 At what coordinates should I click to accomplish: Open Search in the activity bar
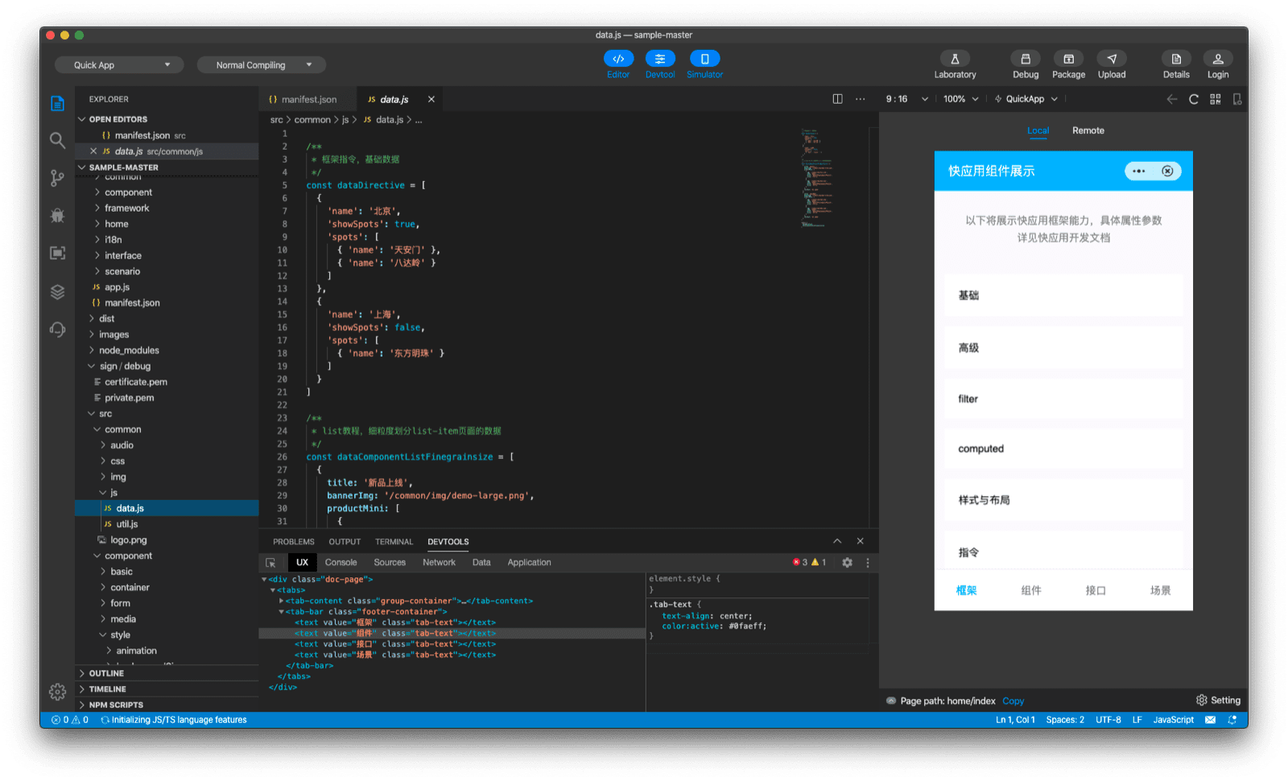coord(56,139)
